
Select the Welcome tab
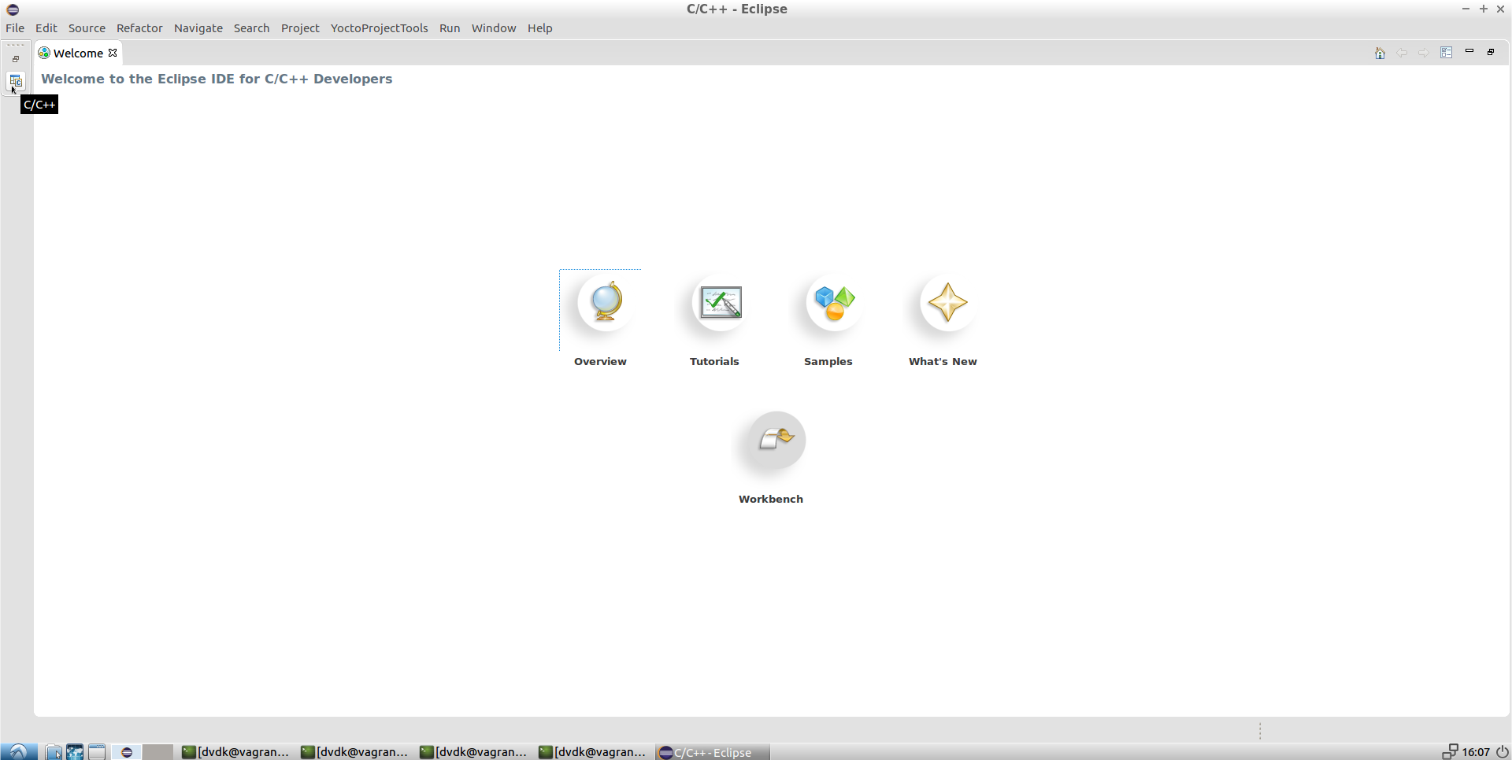pos(77,53)
